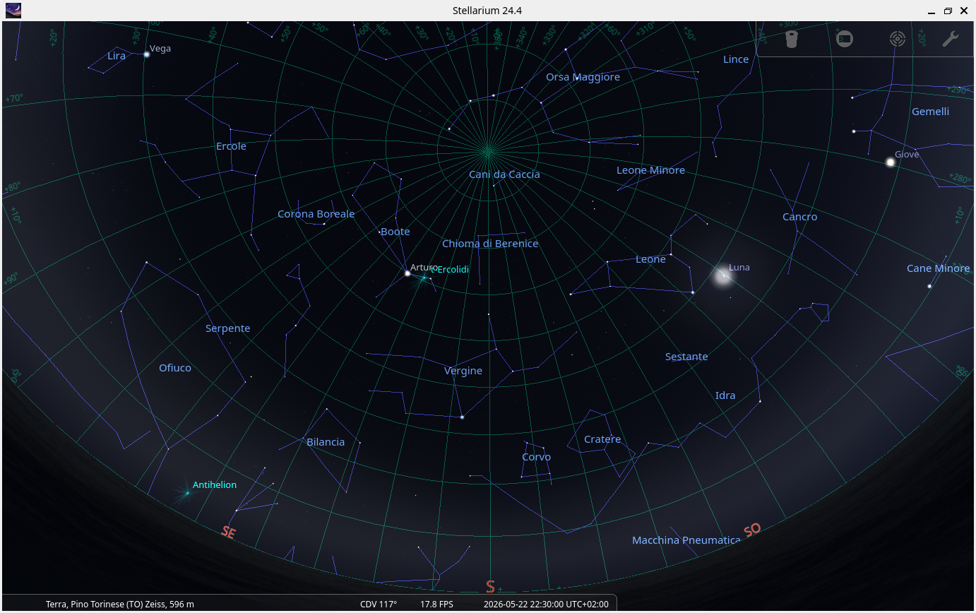976x613 pixels.
Task: Click the Chioma di Berenice label
Action: tap(490, 244)
